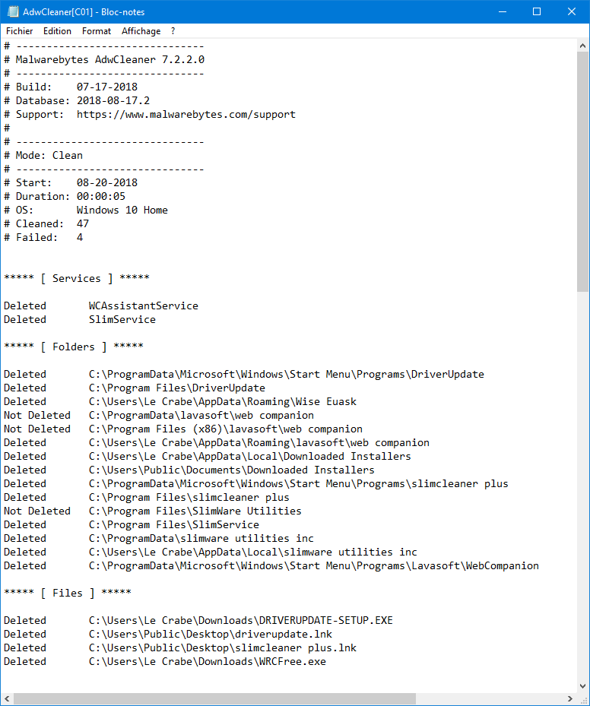Click the vertical scrollbar down arrow
Screen dimensions: 590x706
point(583,686)
